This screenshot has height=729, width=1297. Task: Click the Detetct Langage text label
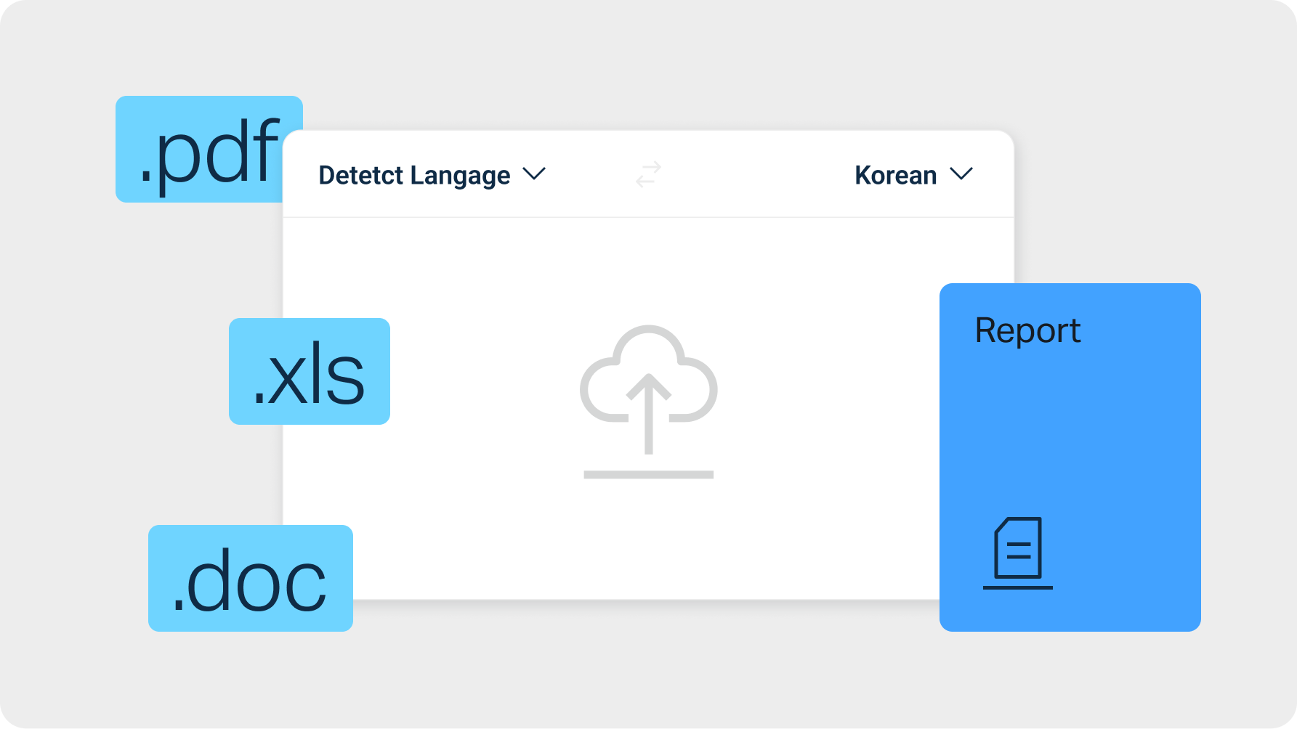(413, 174)
